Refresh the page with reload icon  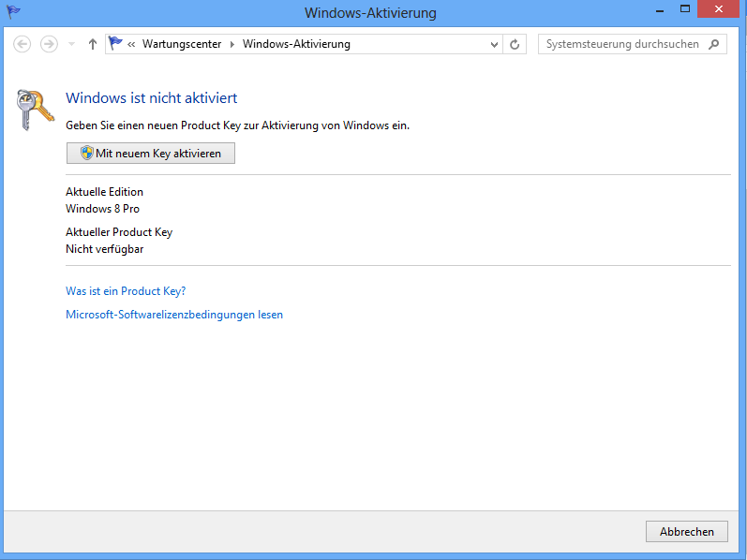coord(515,44)
